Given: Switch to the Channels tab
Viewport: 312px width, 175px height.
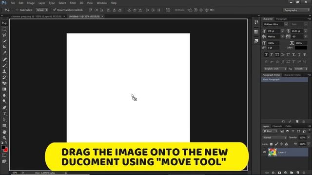Looking at the screenshot, I should (x=277, y=126).
